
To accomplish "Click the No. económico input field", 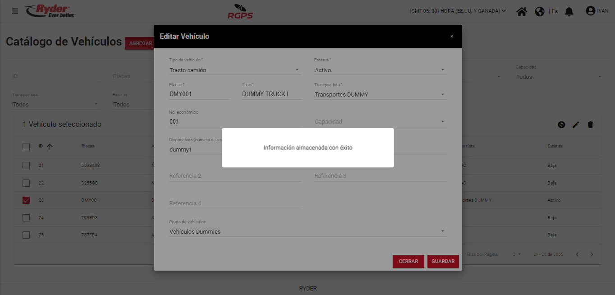I will click(x=234, y=121).
